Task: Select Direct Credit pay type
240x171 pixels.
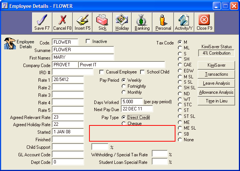Action: [x=123, y=118]
